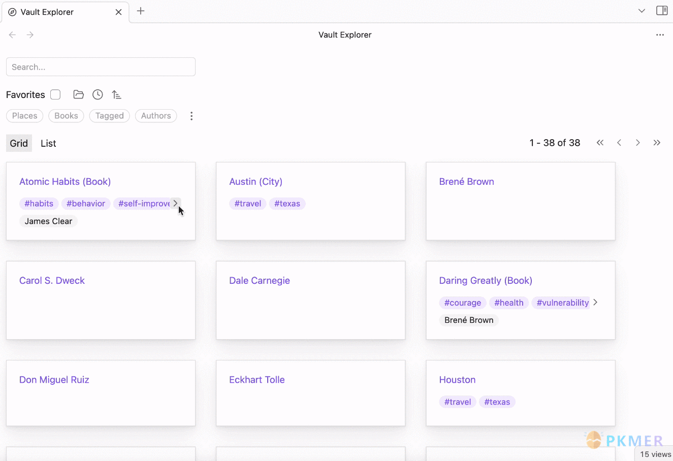This screenshot has width=673, height=461.
Task: Go to the previous page
Action: [x=619, y=143]
